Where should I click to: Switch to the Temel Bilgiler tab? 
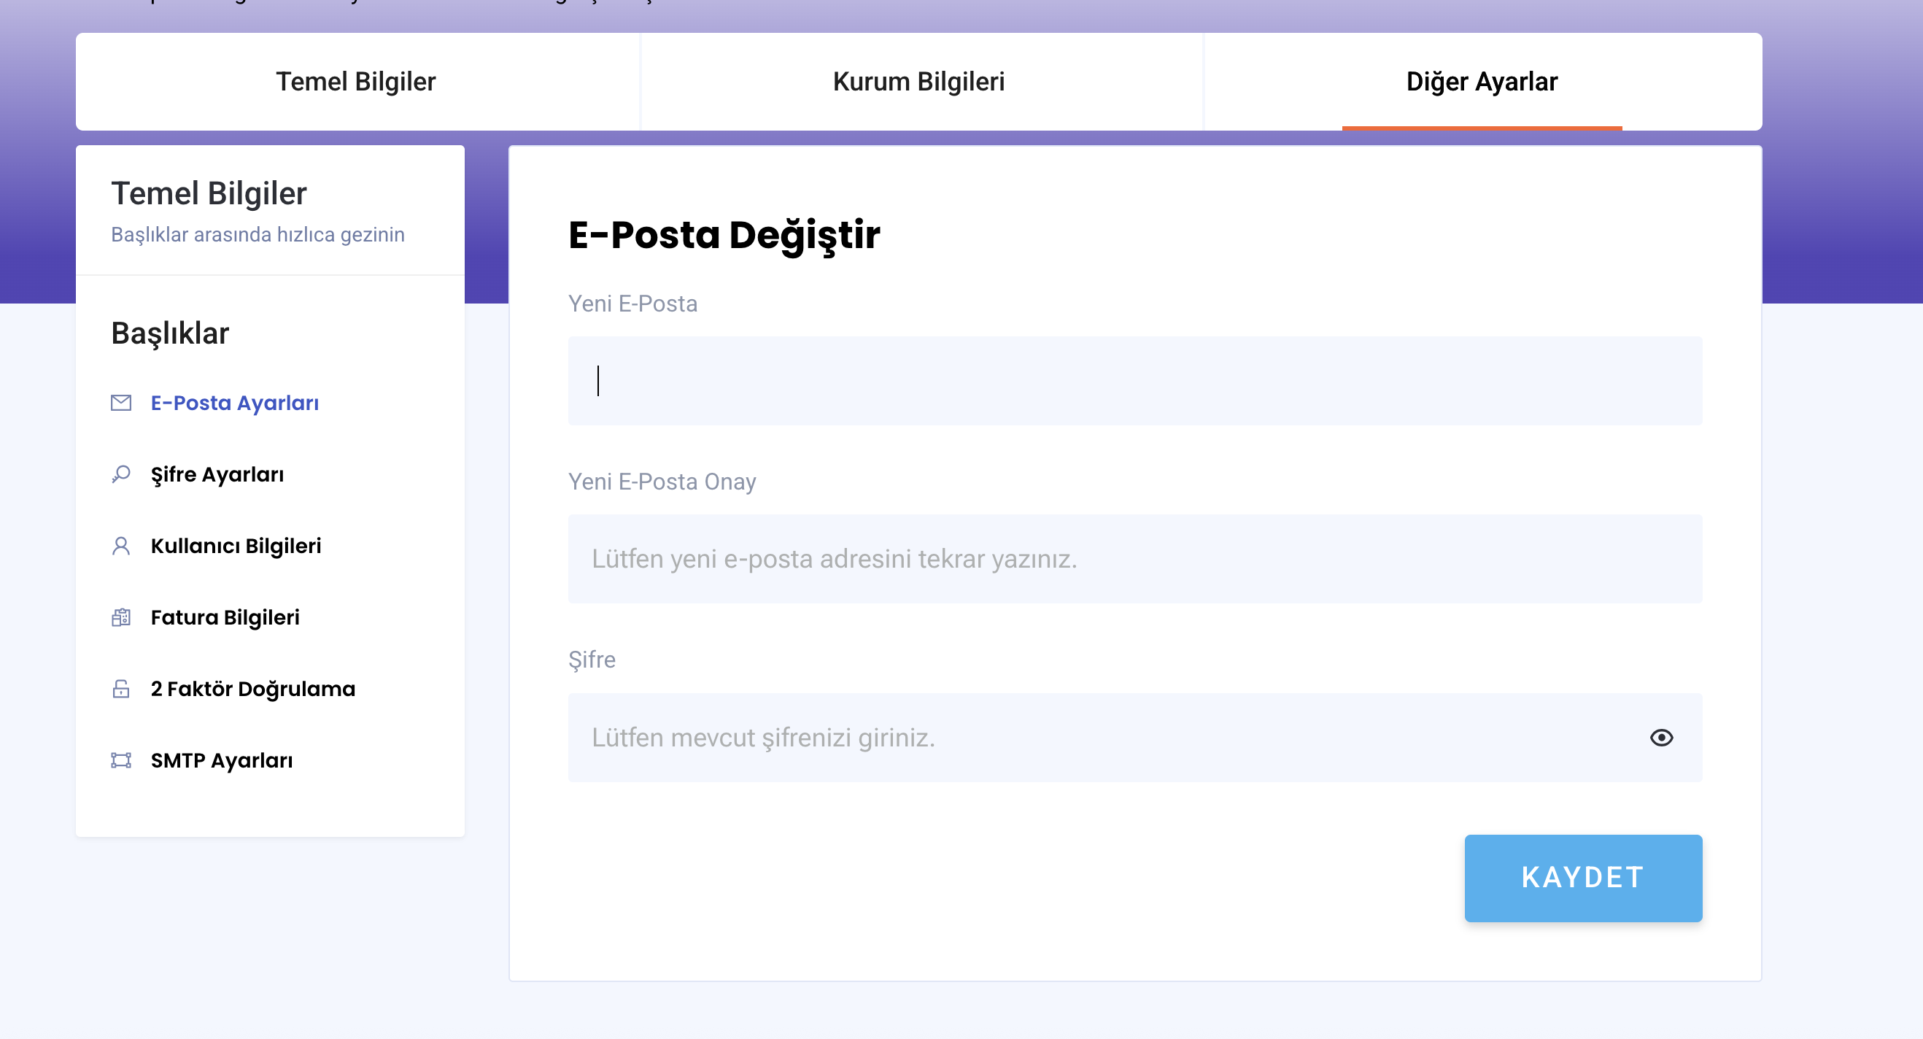(x=356, y=82)
